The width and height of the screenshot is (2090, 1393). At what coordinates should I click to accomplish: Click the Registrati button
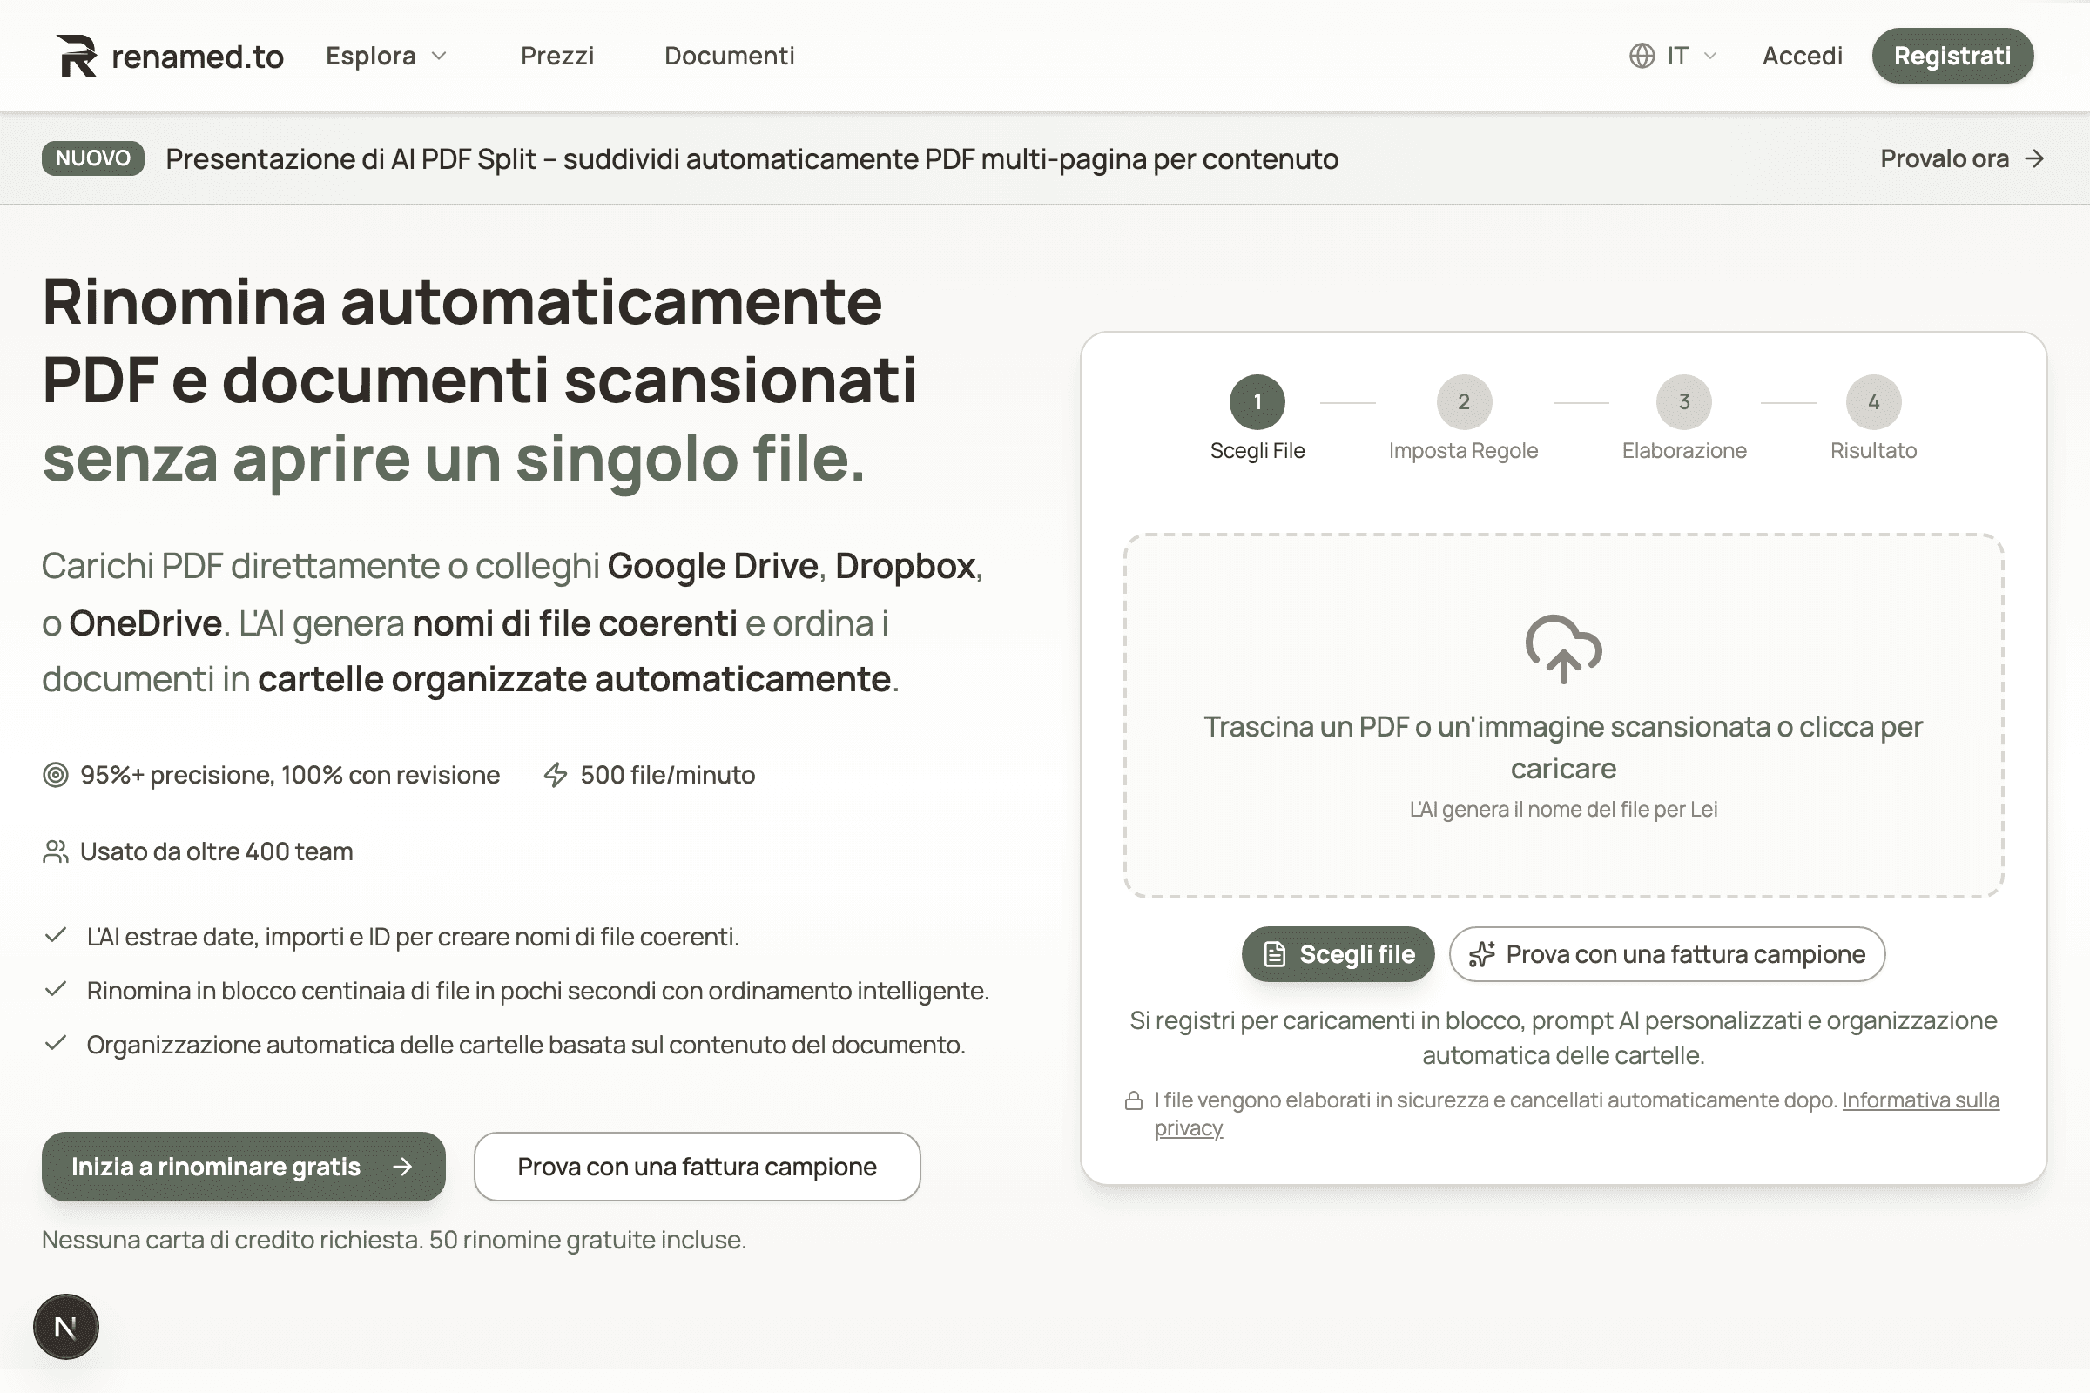(1952, 55)
